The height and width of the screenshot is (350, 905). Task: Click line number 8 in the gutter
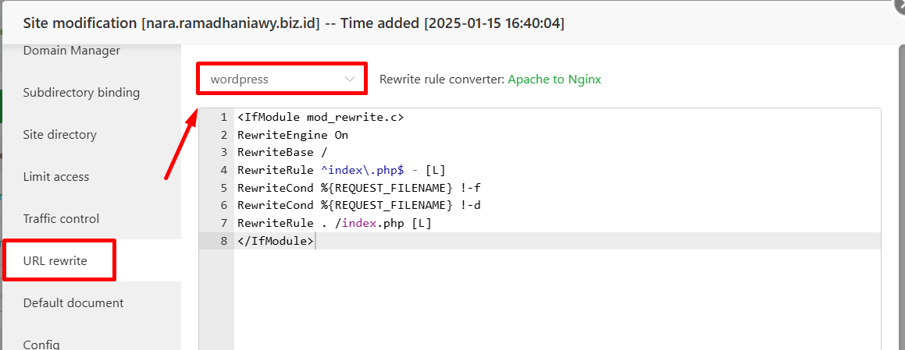point(224,241)
